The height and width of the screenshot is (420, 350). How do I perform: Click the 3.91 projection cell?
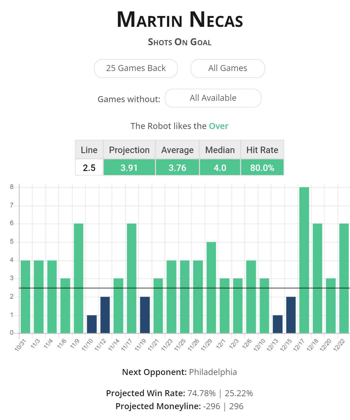(x=129, y=167)
